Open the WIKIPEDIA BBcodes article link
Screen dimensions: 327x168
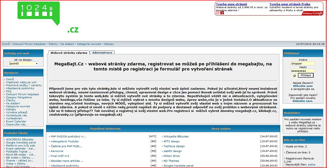tap(20, 139)
